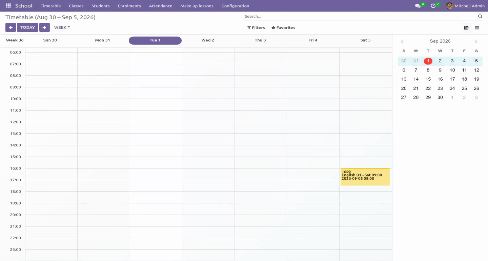Screen dimensions: 488x261
Task: Open the conversations messages icon
Action: click(418, 6)
